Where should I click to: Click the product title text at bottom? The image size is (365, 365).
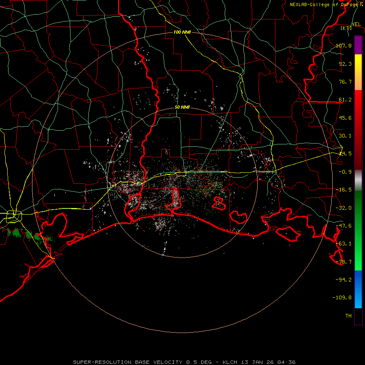coord(185,362)
